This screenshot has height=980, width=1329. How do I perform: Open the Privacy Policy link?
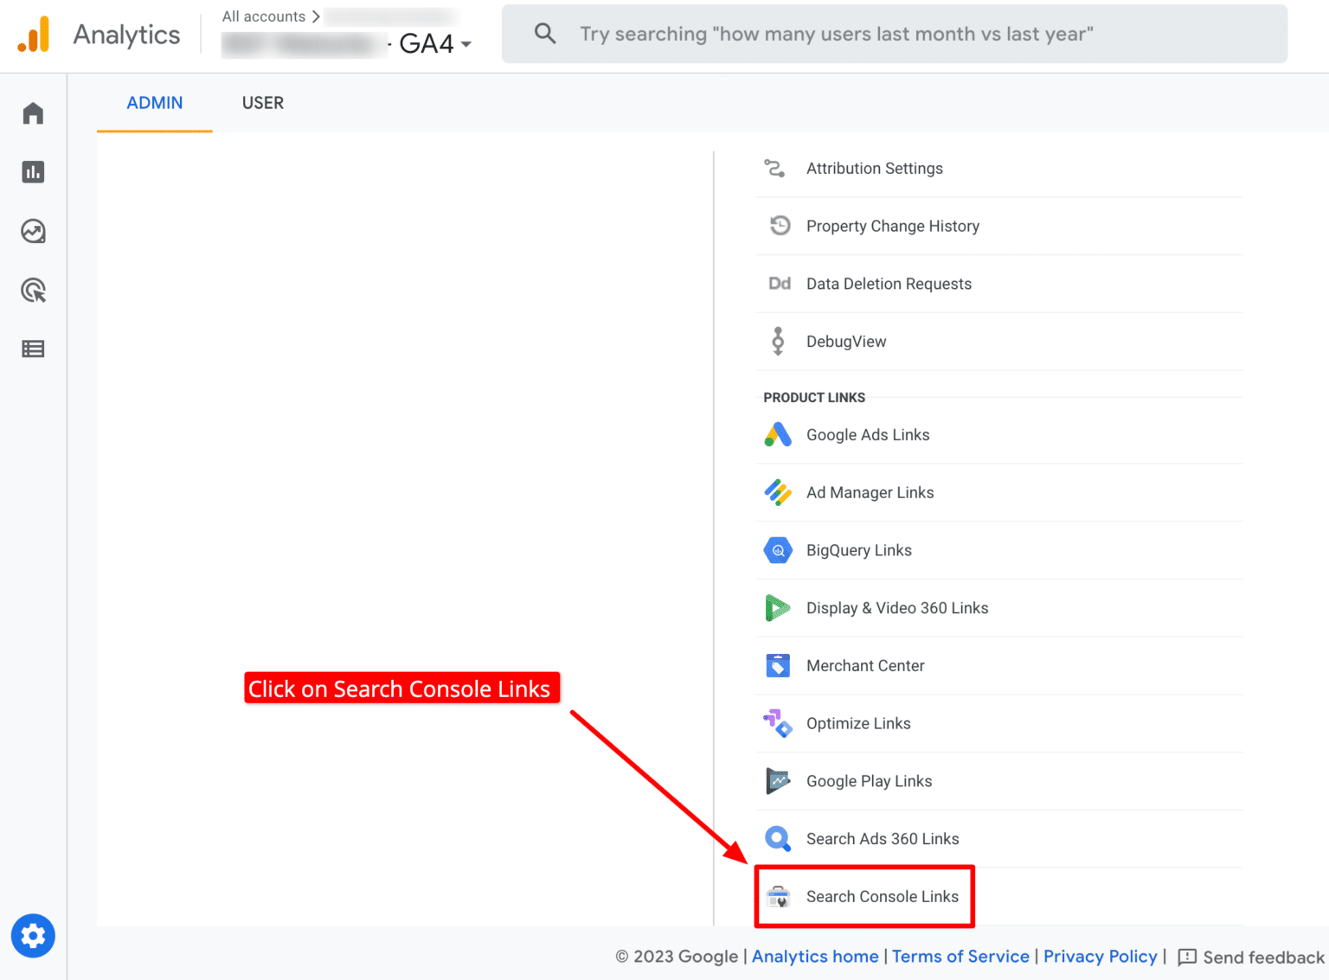tap(1100, 957)
